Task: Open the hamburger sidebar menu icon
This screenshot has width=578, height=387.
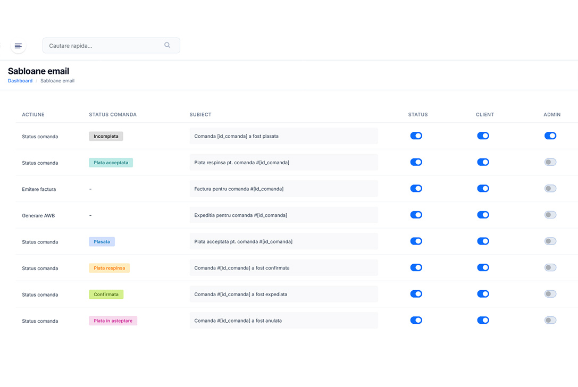Action: point(18,46)
